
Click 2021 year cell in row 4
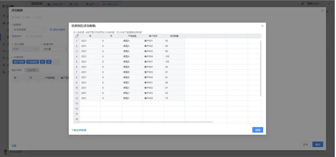[x=90, y=57]
